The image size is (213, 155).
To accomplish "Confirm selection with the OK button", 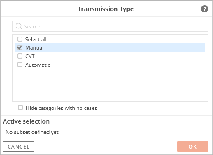I will (x=193, y=146).
